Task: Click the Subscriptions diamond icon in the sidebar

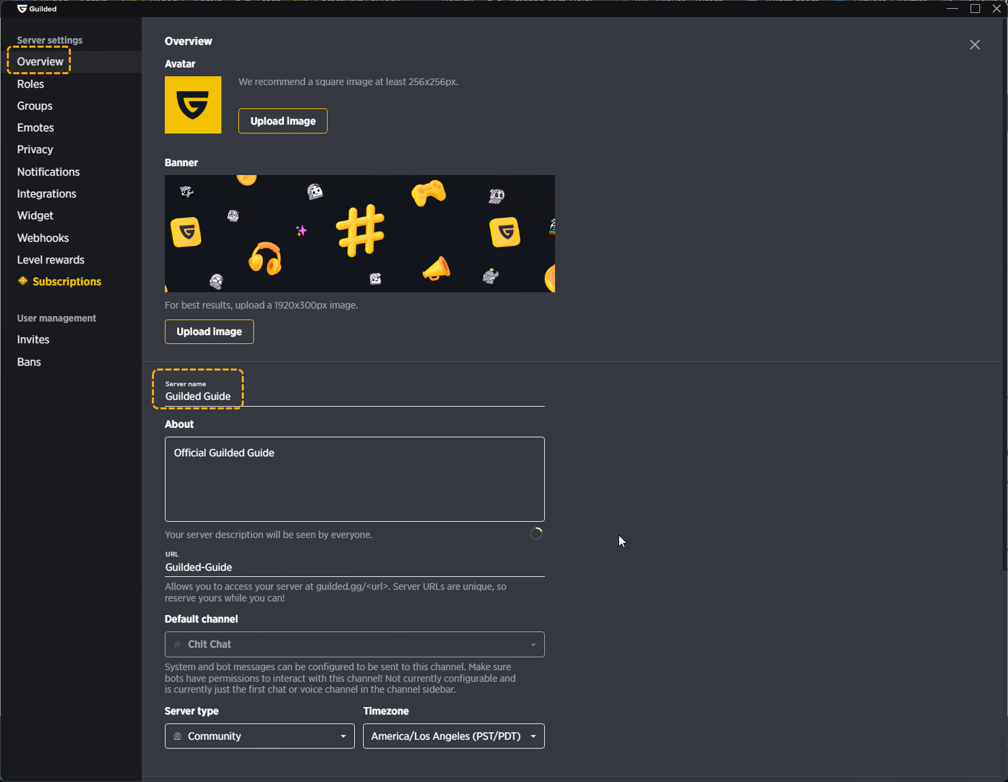Action: point(22,281)
